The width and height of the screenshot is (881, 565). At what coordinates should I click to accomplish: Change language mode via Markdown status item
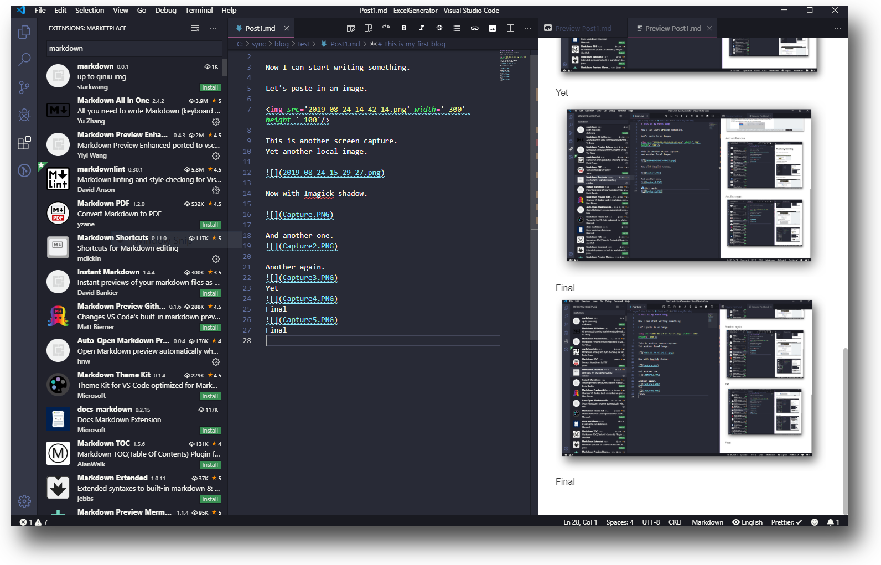707,522
